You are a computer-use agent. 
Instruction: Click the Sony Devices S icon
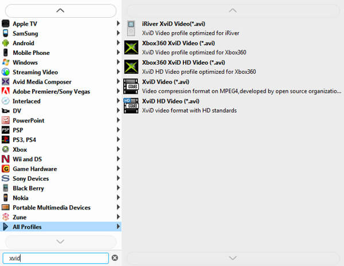pyautogui.click(x=6, y=178)
